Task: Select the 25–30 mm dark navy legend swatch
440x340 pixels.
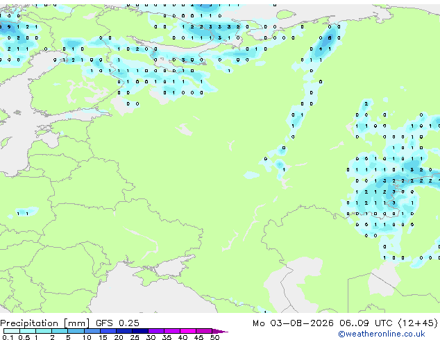Action: 140,331
